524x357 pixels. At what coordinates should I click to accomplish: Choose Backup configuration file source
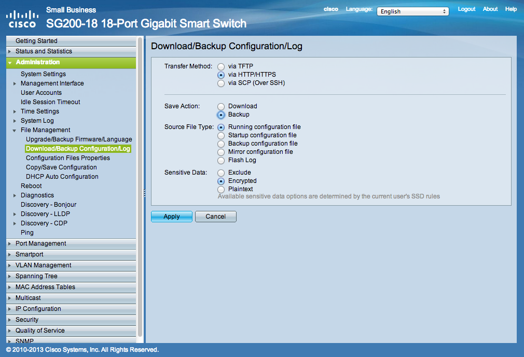click(221, 144)
